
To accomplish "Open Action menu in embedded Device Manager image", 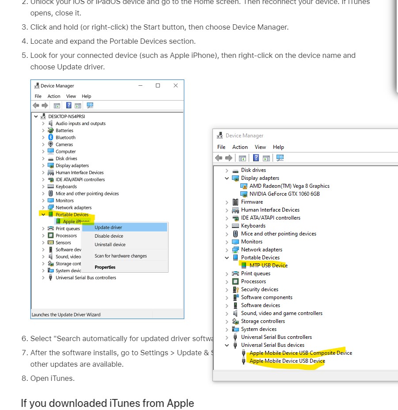I will [54, 96].
